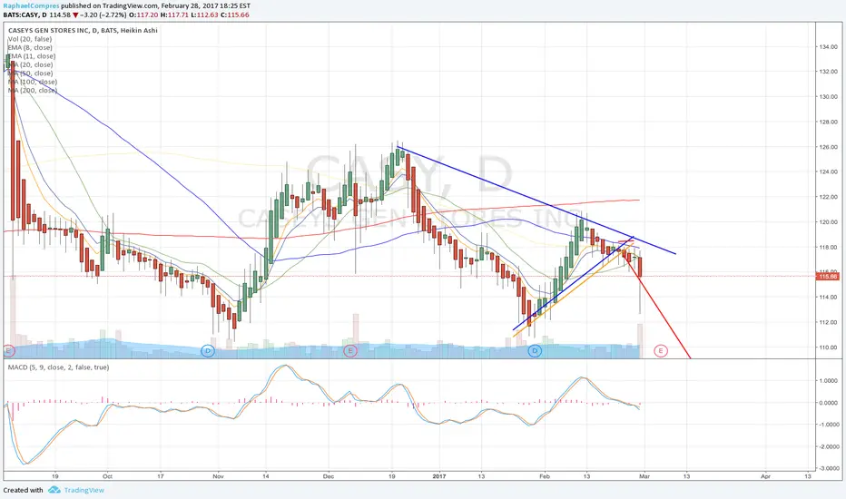Viewport: 846px width, 499px height.
Task: Select the MA (50, close) legend
Action: coord(31,73)
